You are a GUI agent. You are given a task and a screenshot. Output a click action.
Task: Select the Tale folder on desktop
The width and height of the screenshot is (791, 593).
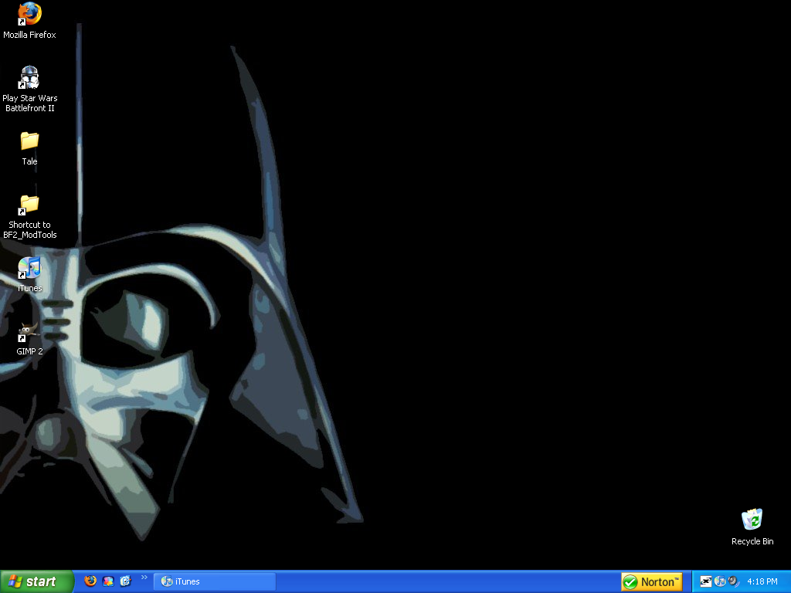[x=29, y=148]
